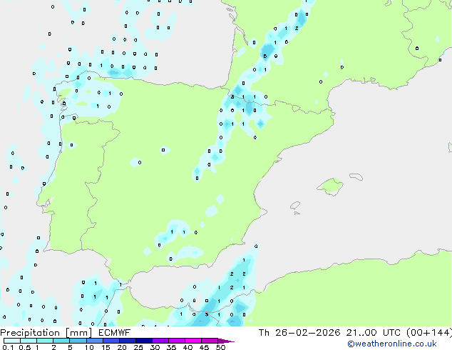
Task: Select the legend scale label '50'
Action: 221,347
